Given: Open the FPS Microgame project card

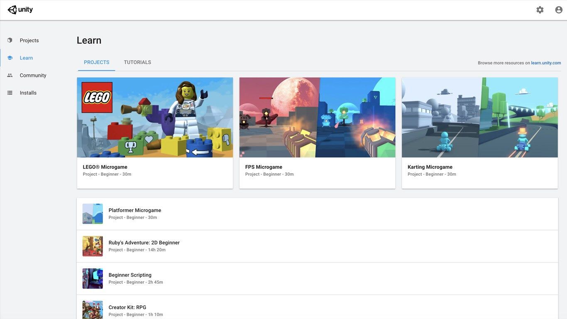Looking at the screenshot, I should click(x=317, y=133).
